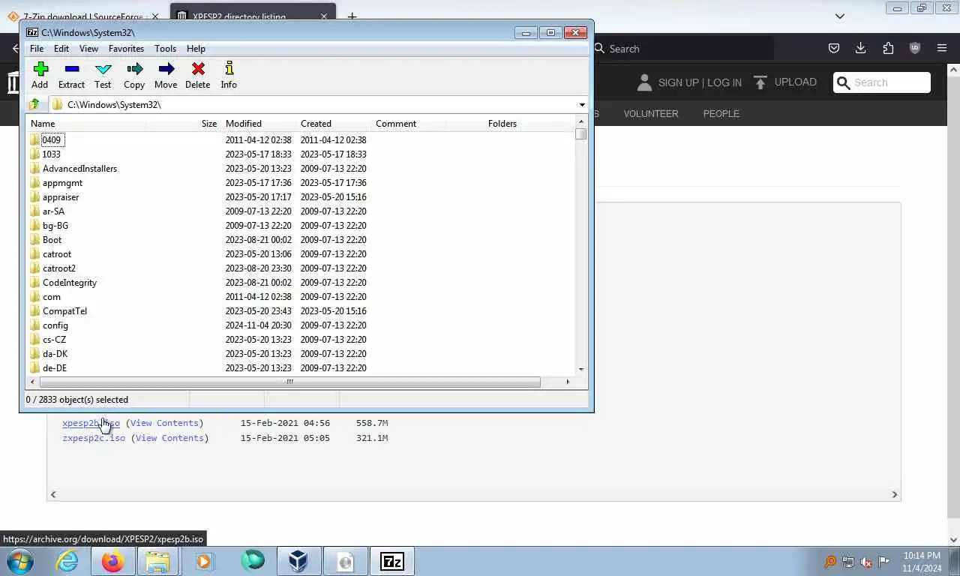The width and height of the screenshot is (960, 576).
Task: Click the Comment column header
Action: 396,124
